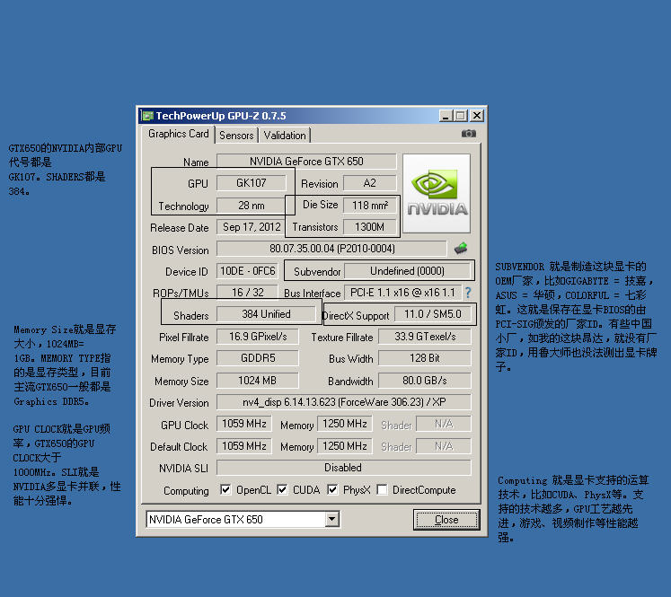Switch to the Sensors tab

coord(236,136)
